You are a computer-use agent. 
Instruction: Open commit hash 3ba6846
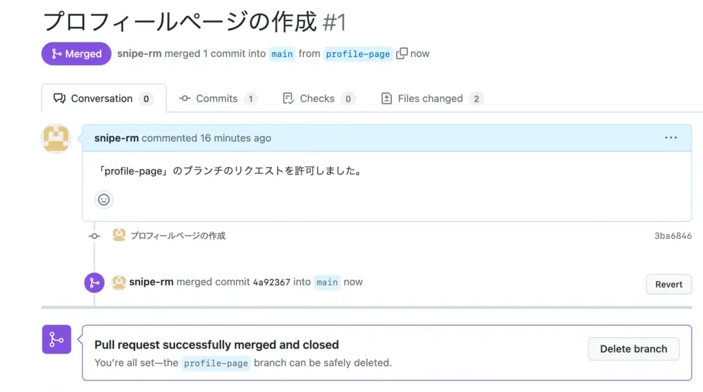click(x=673, y=236)
